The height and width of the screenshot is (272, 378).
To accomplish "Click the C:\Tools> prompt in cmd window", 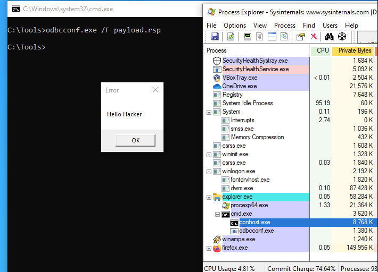I will point(27,47).
